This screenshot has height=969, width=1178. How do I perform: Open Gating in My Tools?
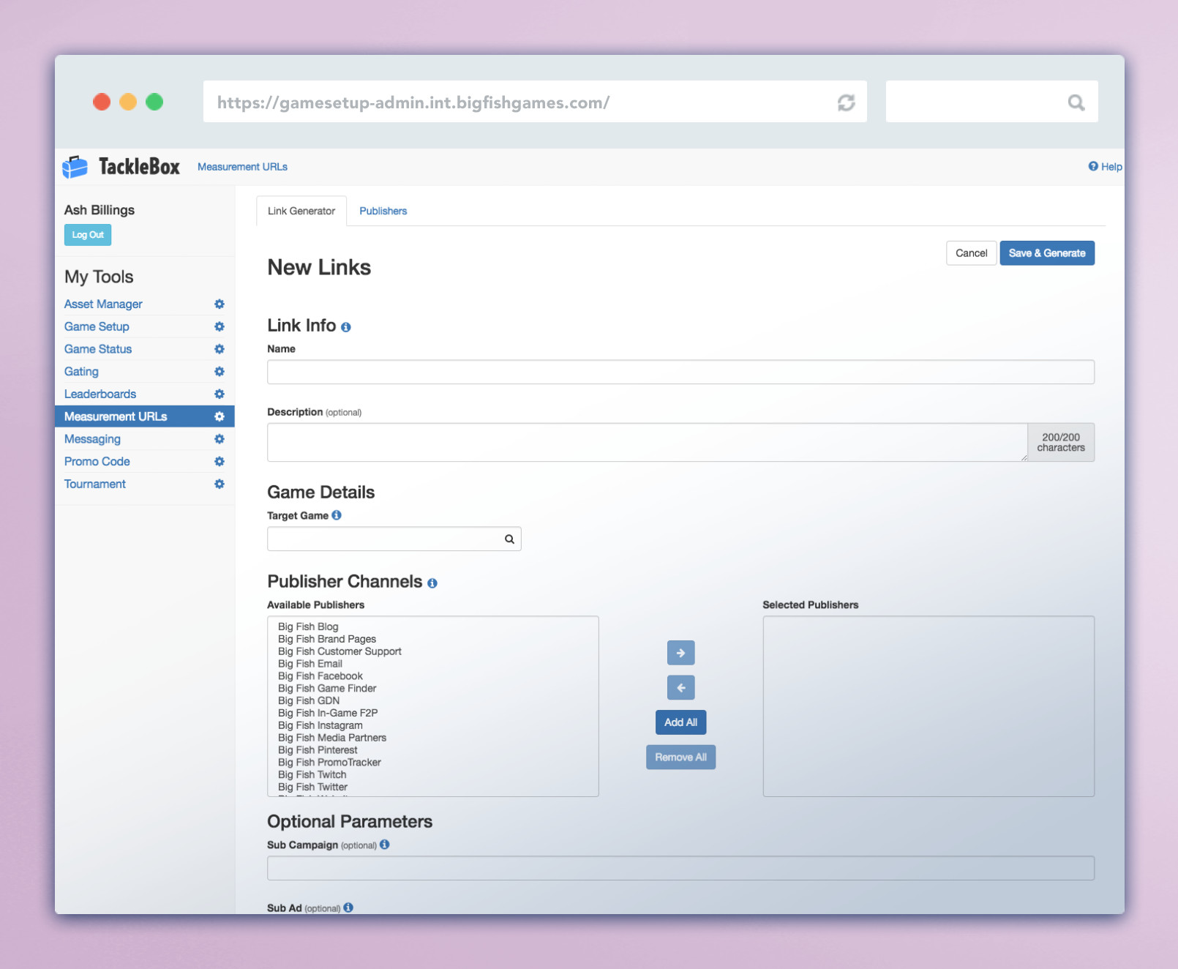coord(81,372)
